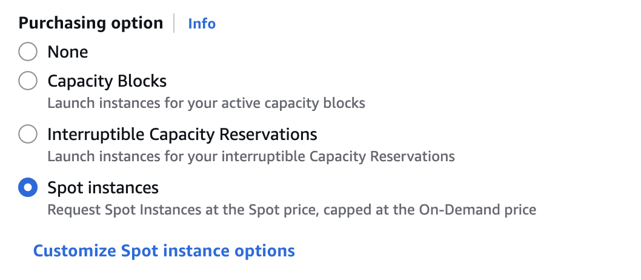Click the selected Spot instances radio button
This screenshot has height=280, width=641.
pos(28,188)
